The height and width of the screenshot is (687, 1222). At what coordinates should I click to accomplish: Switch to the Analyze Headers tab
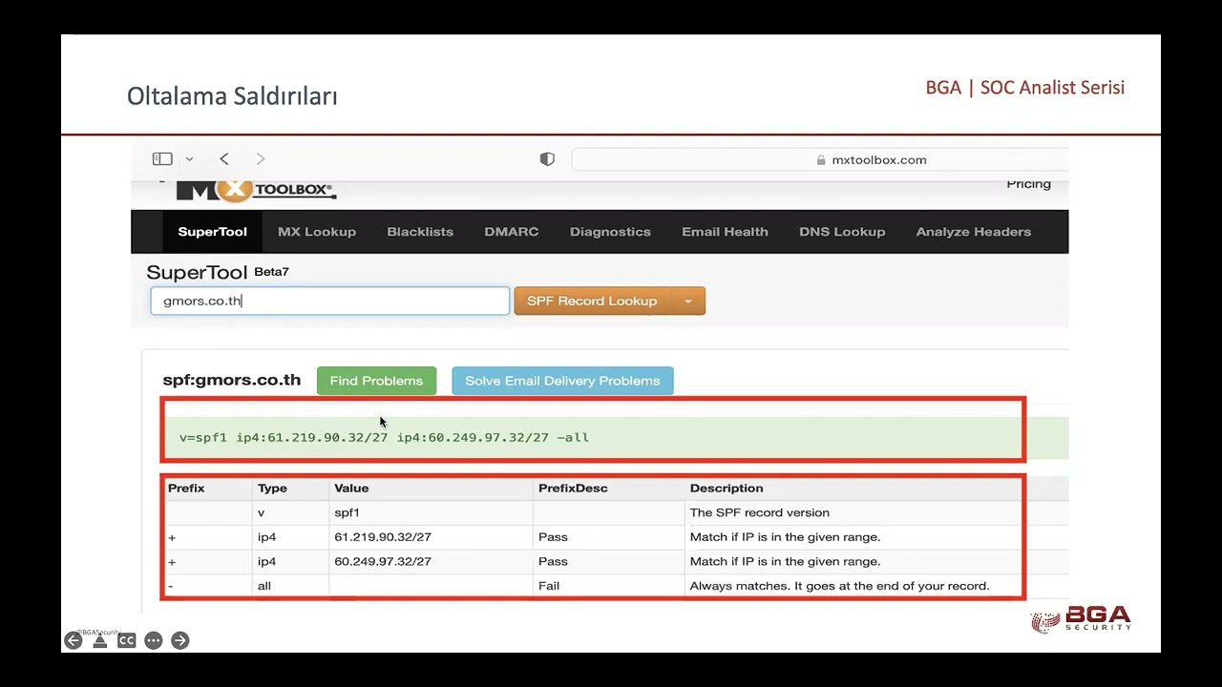[974, 232]
